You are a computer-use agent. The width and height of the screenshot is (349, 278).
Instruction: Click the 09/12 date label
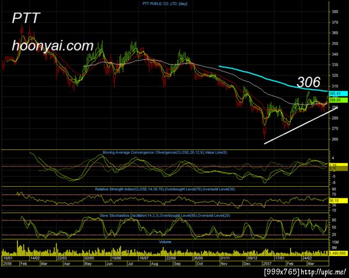point(252,258)
